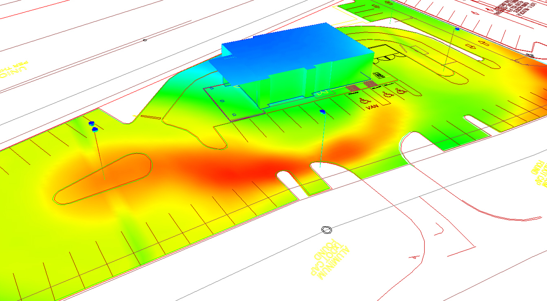The height and width of the screenshot is (301, 547).
Task: Select the VAN text in the accessible stall
Action: [372, 107]
